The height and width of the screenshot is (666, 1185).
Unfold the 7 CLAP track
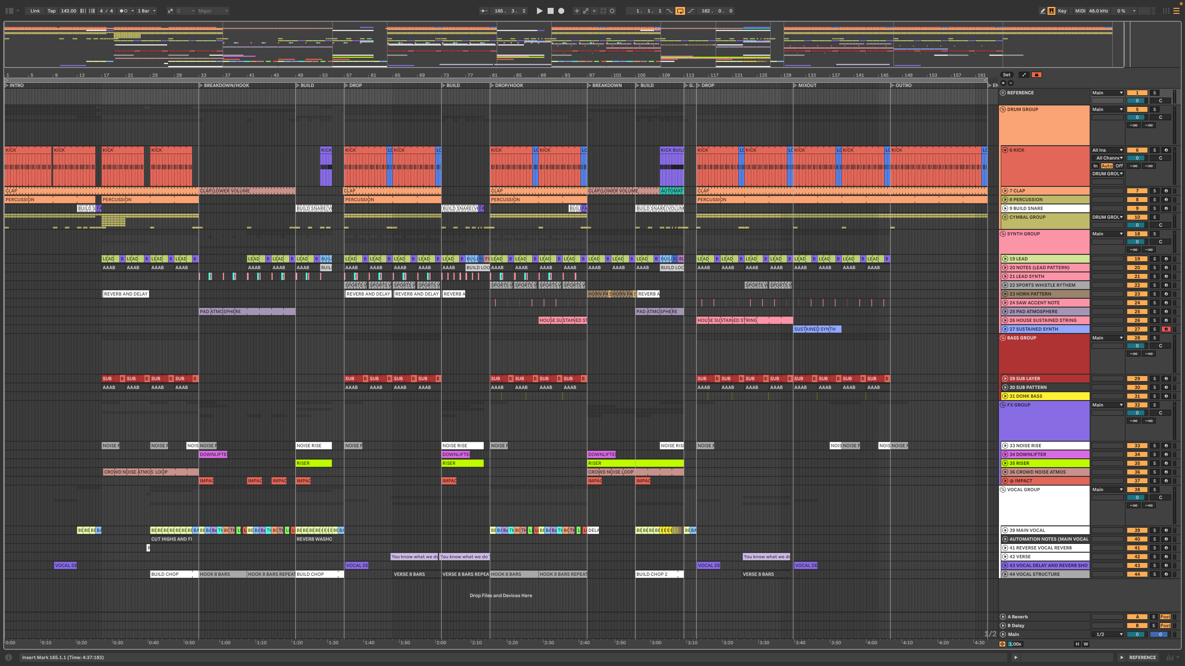pos(1005,191)
